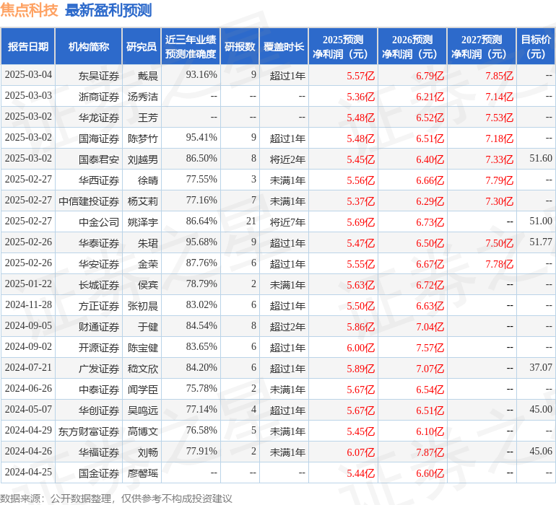The height and width of the screenshot is (505, 556).
Task: Click analyst name 汤秀洁
Action: point(143,97)
